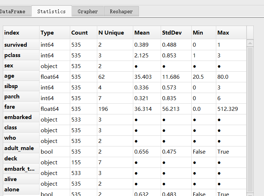Click the Mean column header
Screen dimensions: 264x196
tap(147, 32)
